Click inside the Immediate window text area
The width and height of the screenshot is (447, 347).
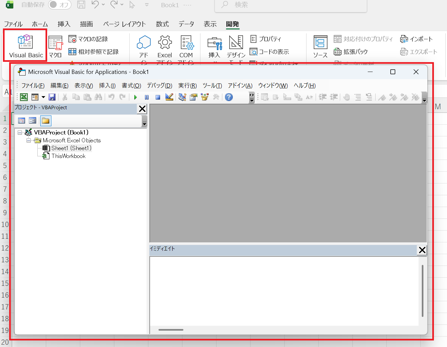tap(284, 291)
